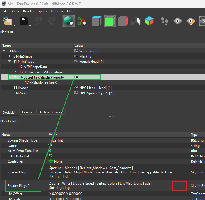This screenshot has height=200, width=205.
Task: Open the Options menu
Action: coord(57,11)
